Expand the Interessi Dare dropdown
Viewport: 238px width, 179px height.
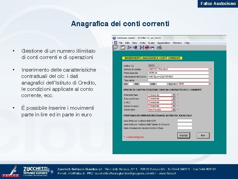tap(174, 95)
